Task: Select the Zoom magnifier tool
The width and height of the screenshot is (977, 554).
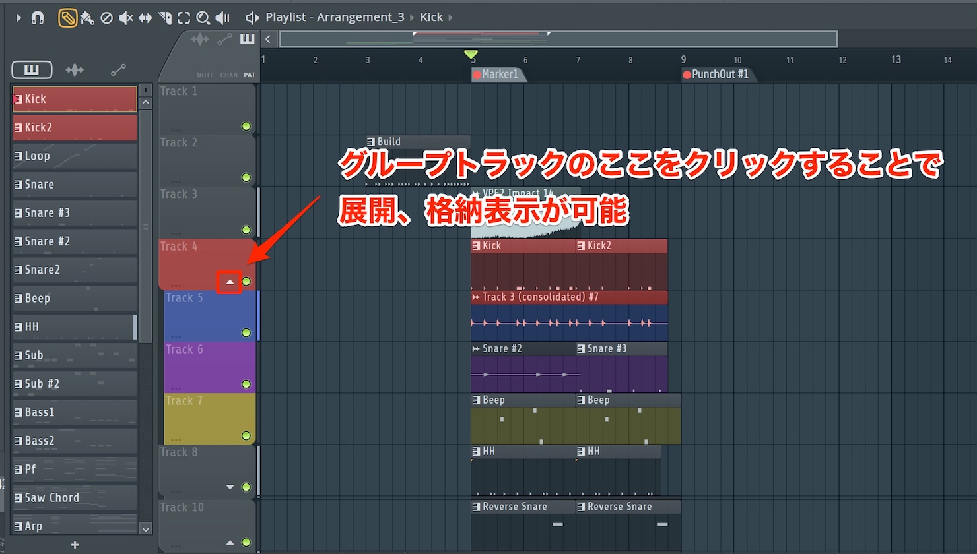Action: [x=203, y=18]
